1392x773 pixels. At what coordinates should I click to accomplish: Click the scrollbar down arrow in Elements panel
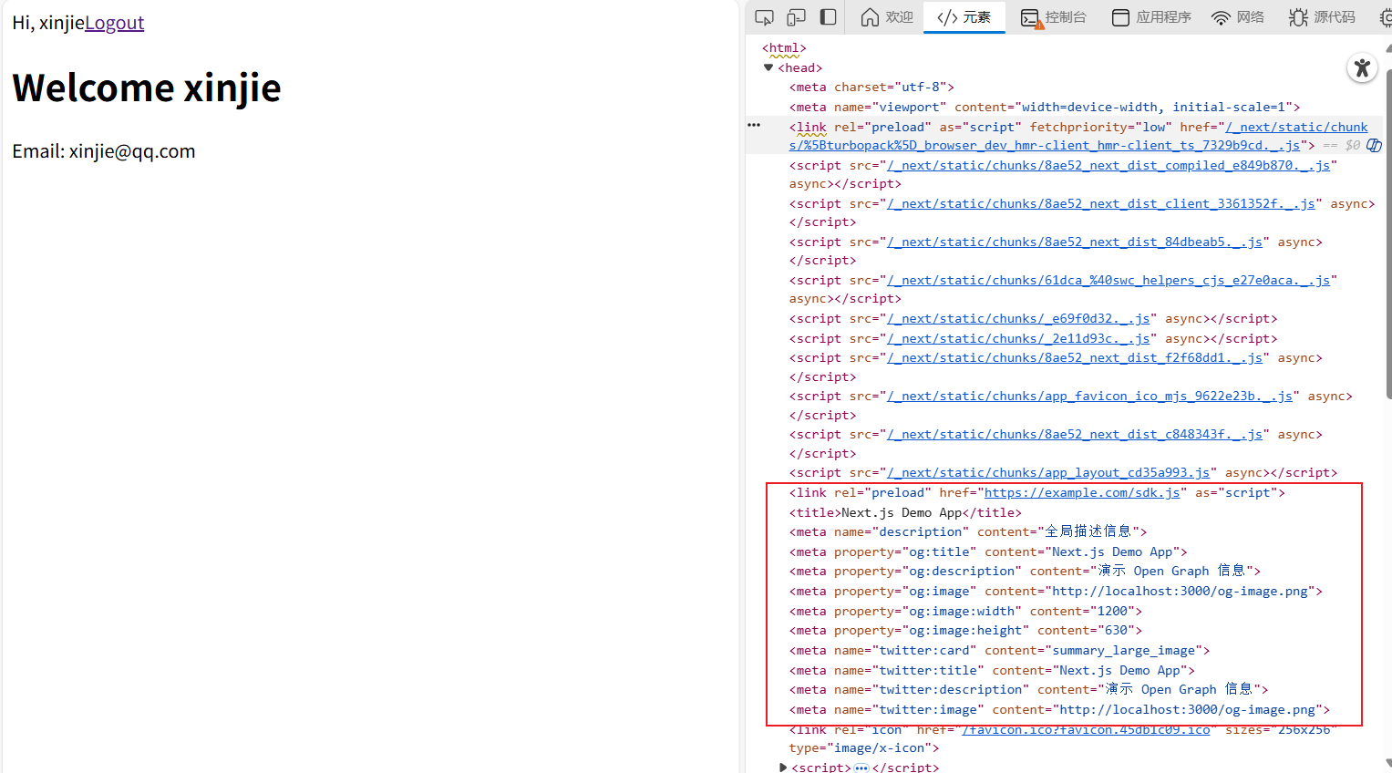(1387, 764)
